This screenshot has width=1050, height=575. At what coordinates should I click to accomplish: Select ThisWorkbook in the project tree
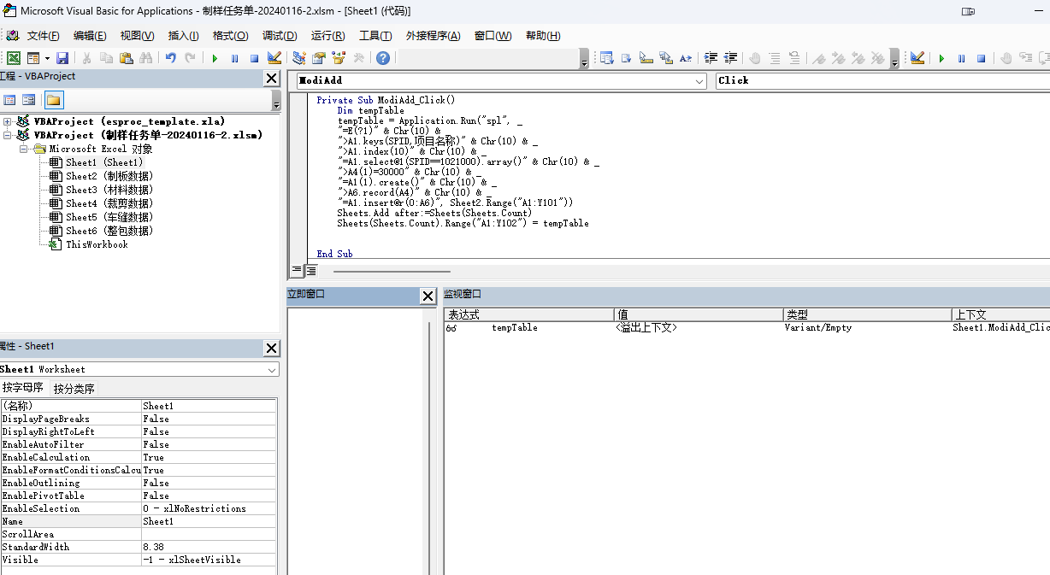(97, 244)
